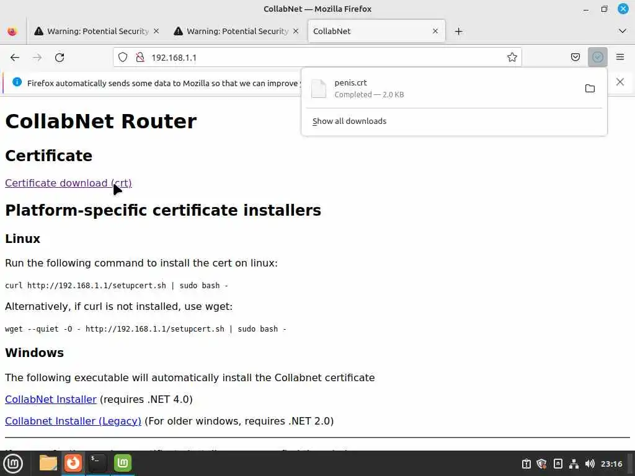635x476 pixels.
Task: Show penis.crt in its folder
Action: pos(590,88)
